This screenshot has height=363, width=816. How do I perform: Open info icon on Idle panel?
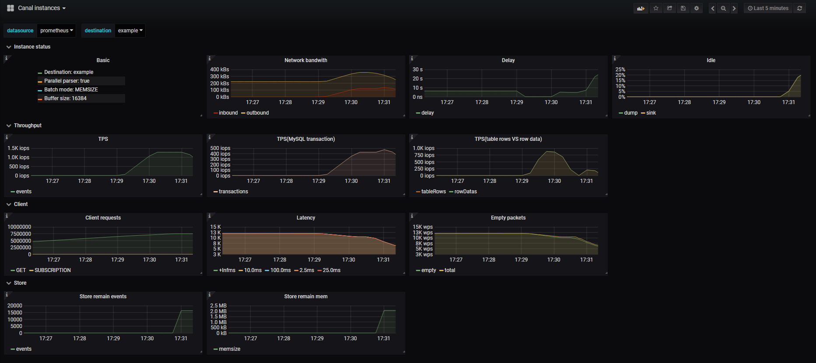coord(614,58)
